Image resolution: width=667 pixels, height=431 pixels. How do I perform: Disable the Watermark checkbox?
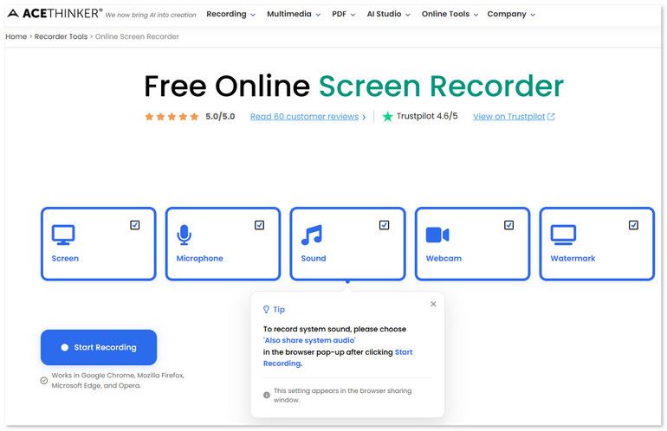(633, 225)
